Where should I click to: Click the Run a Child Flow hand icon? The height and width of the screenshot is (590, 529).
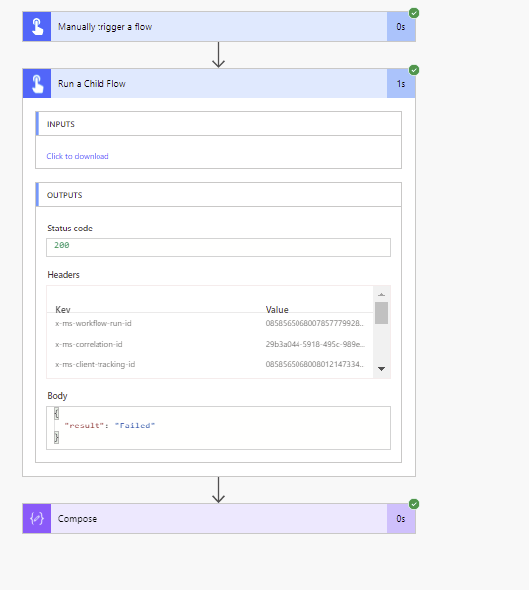(36, 84)
